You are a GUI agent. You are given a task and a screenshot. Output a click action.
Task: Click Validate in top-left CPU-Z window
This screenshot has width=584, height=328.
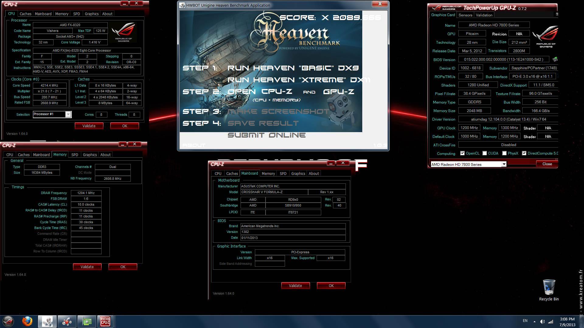[x=89, y=126]
